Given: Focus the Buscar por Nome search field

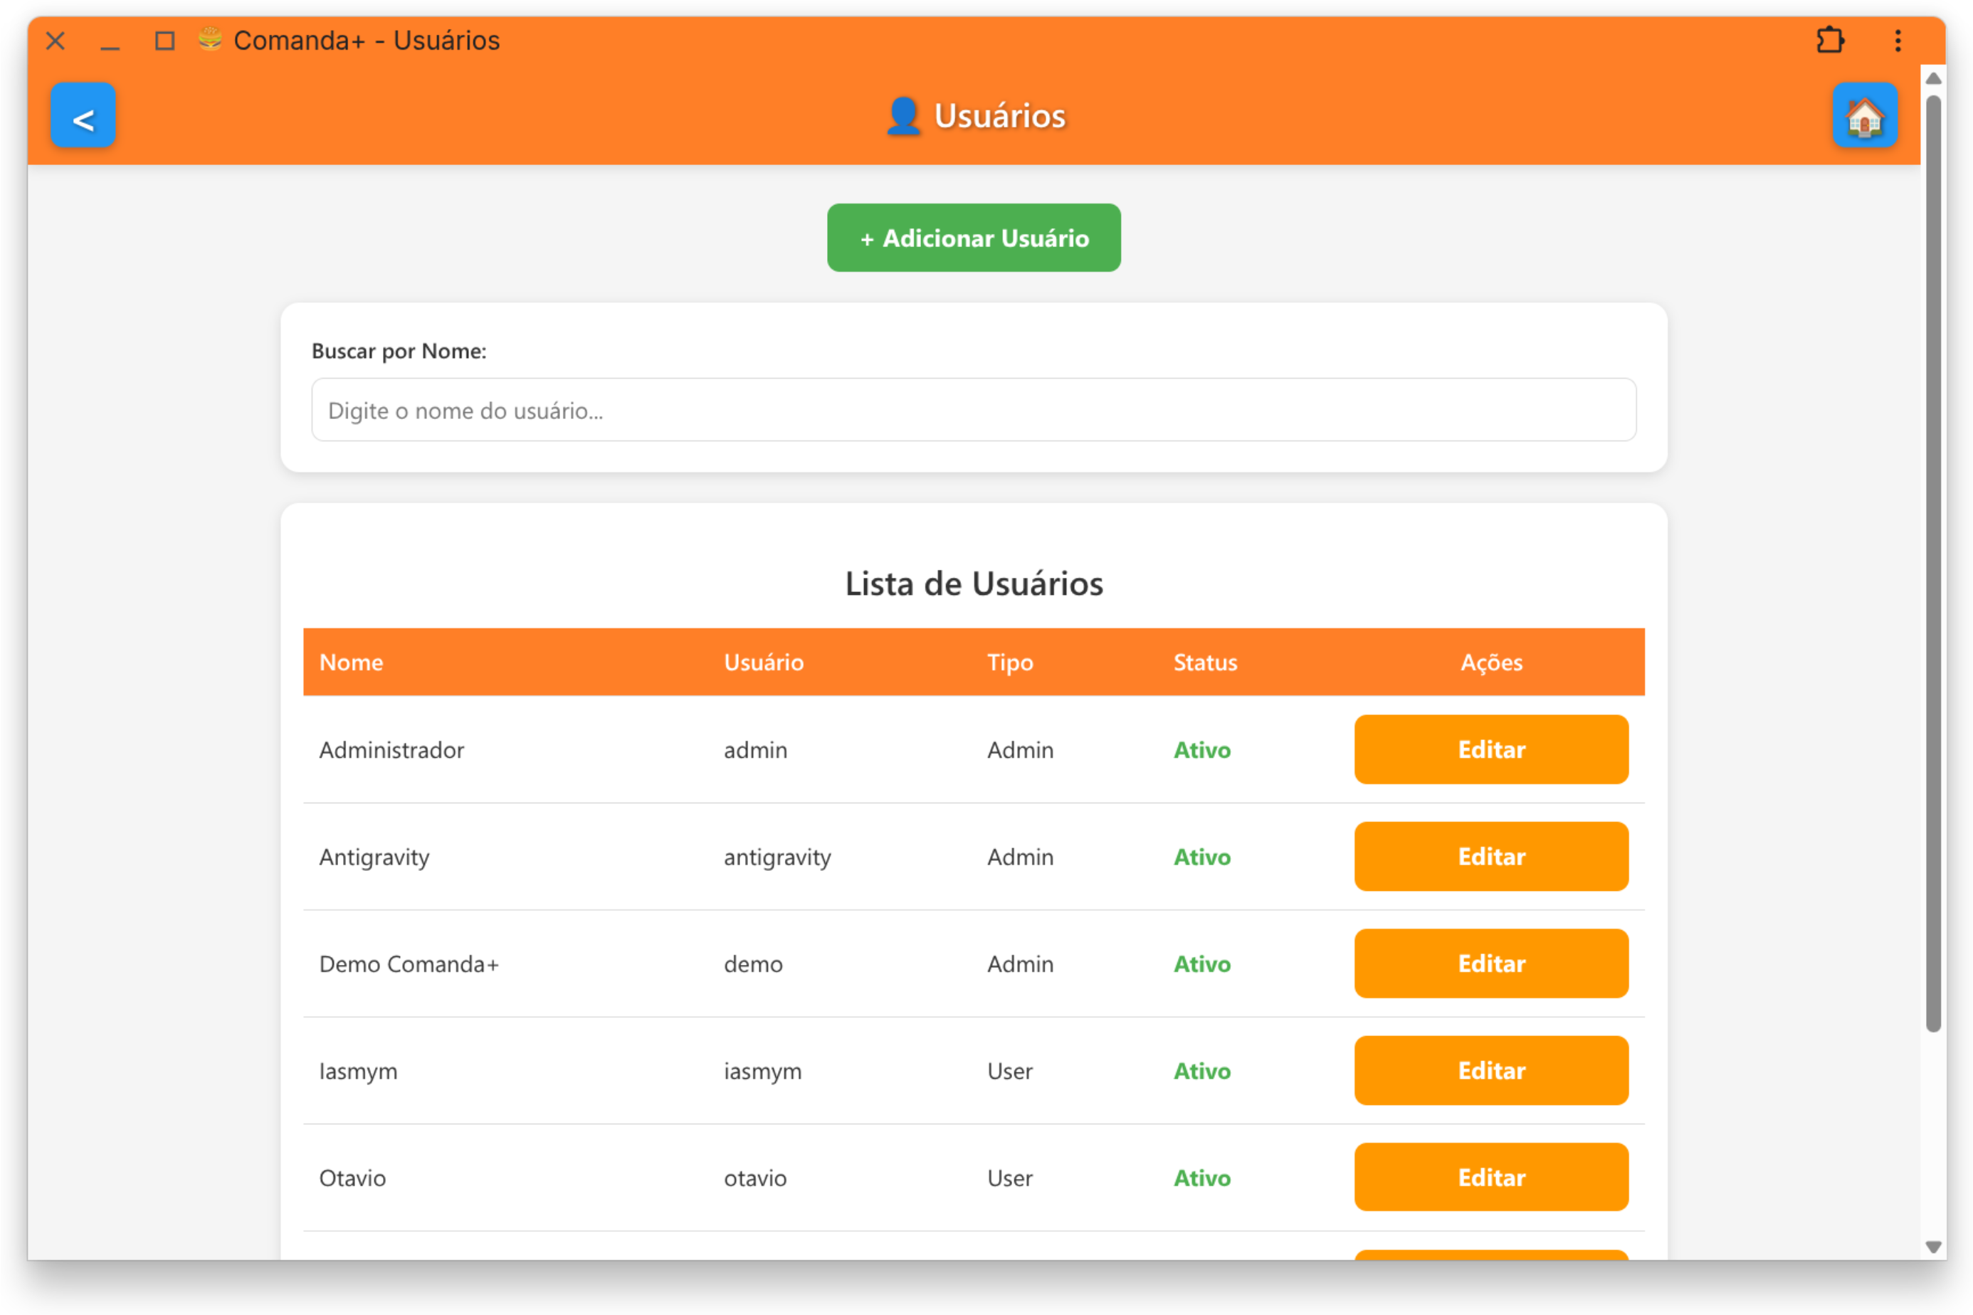Looking at the screenshot, I should tap(973, 410).
